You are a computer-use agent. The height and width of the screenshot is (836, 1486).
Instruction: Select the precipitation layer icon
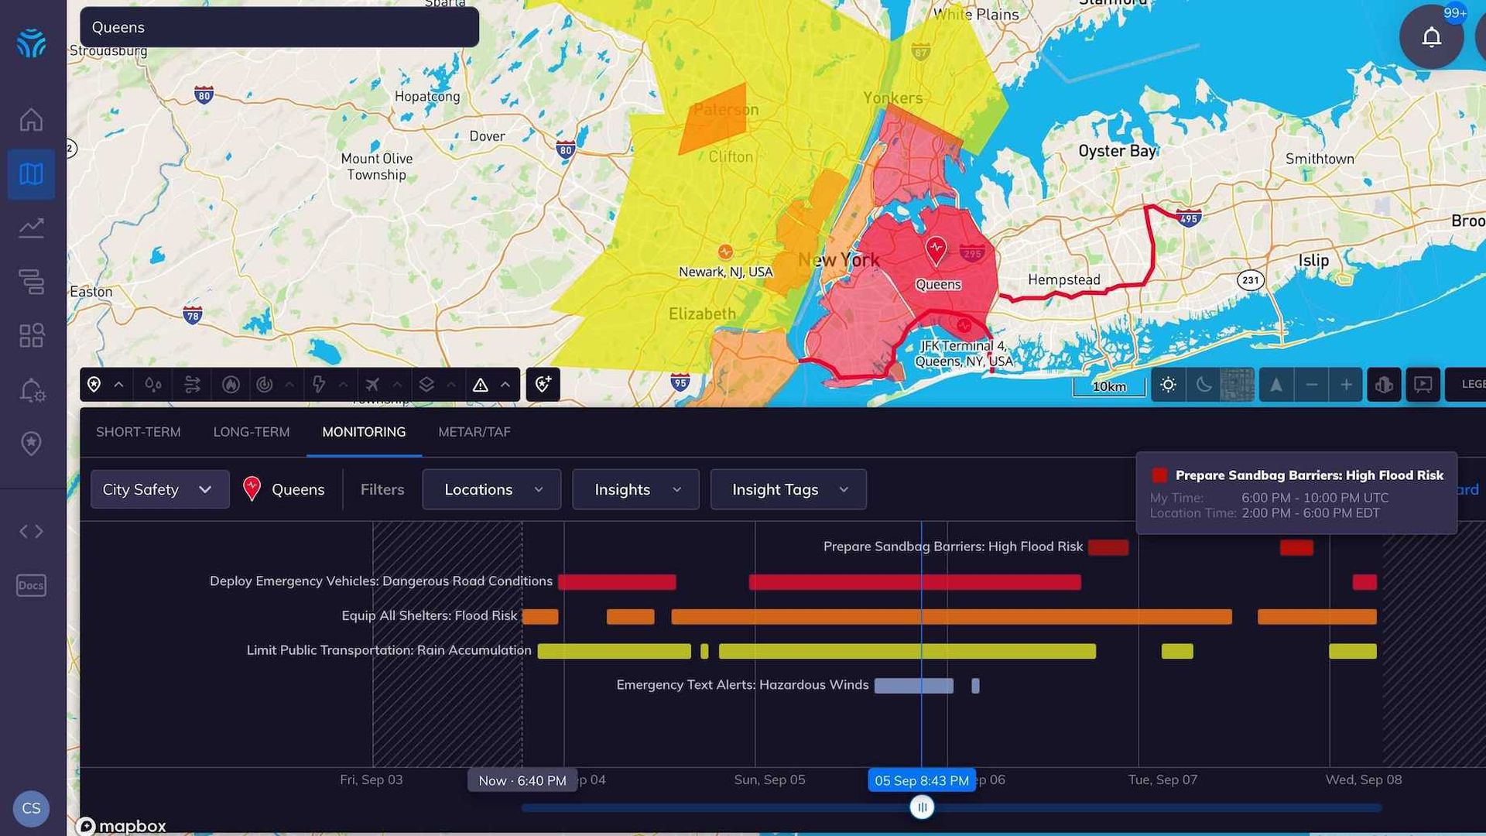pos(152,385)
